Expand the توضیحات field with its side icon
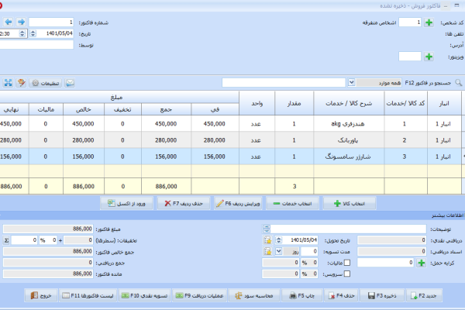This screenshot has height=310, width=465. pyautogui.click(x=267, y=229)
